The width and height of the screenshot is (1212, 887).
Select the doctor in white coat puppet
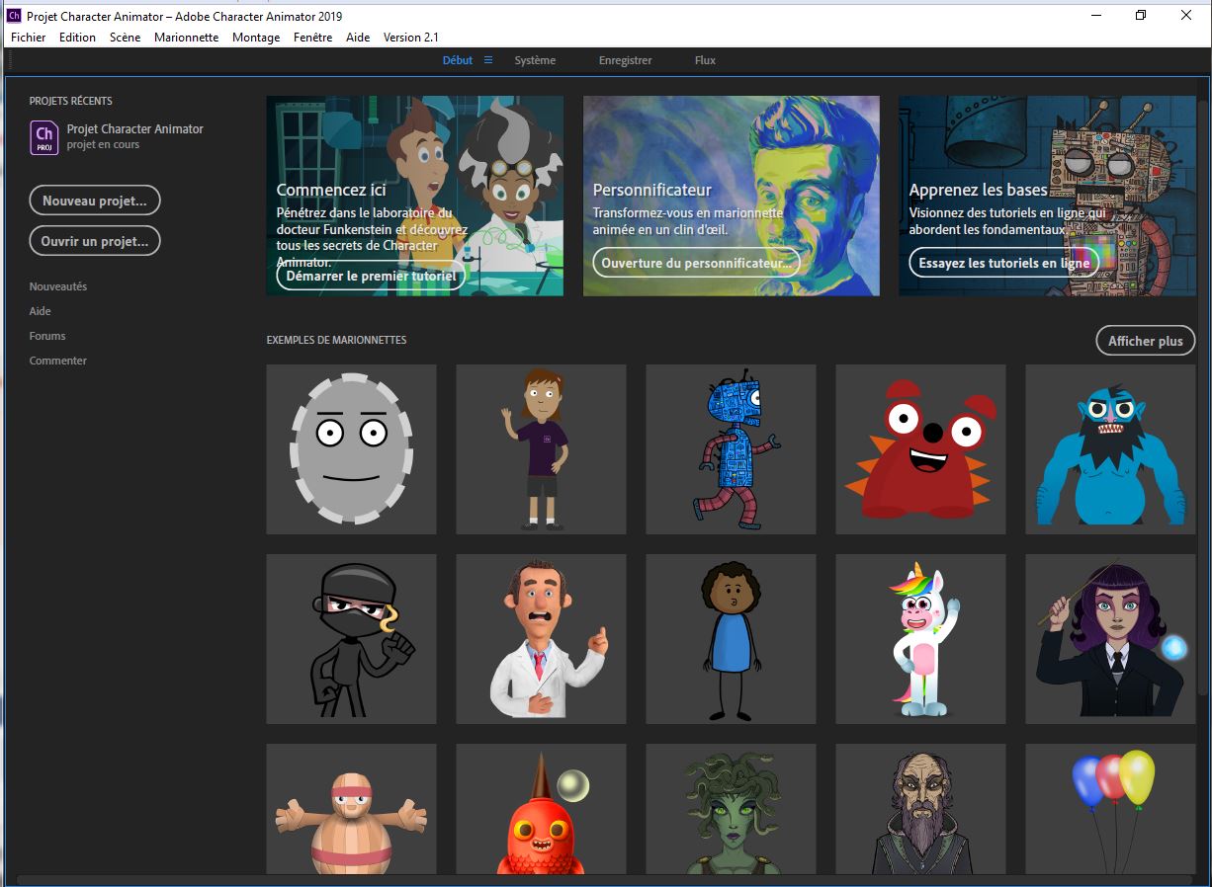click(541, 639)
